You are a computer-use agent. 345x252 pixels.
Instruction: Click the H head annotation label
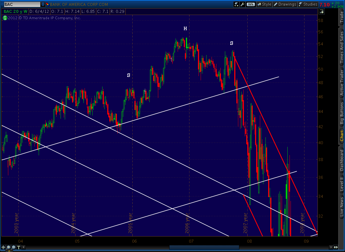185,29
